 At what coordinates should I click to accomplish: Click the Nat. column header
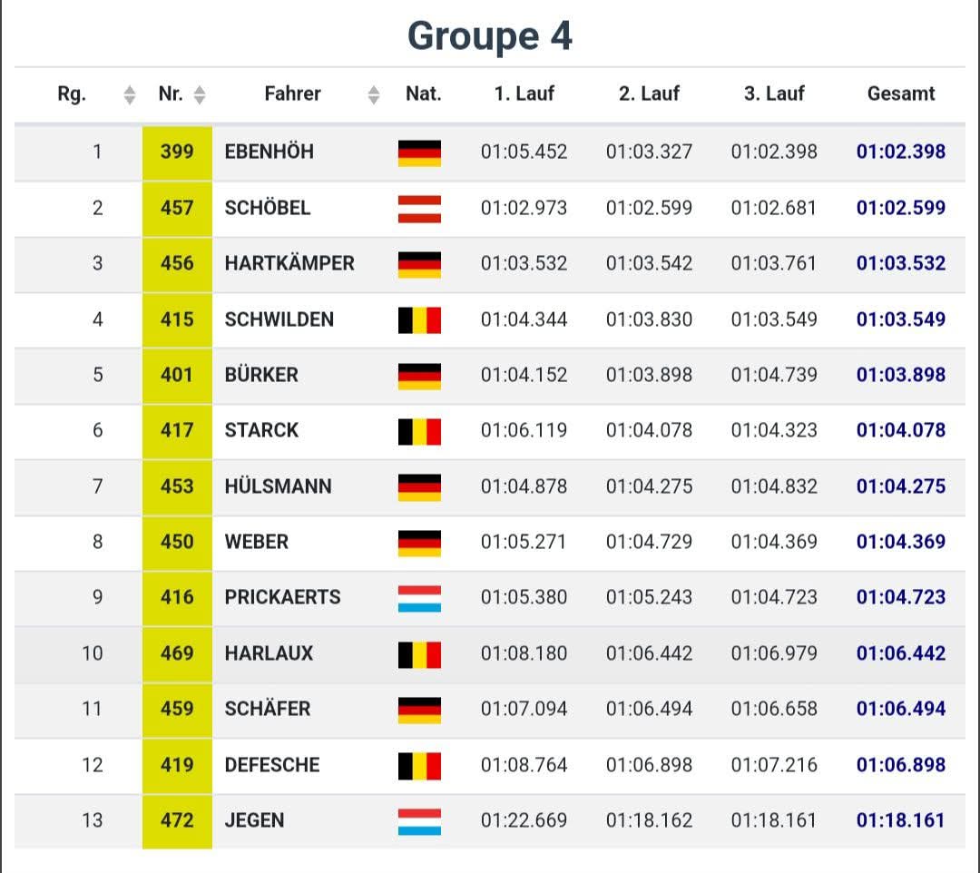pos(423,93)
